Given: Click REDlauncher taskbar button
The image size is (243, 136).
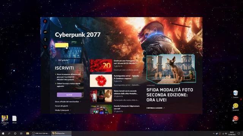Looking at the screenshot, I should pyautogui.click(x=62, y=133).
